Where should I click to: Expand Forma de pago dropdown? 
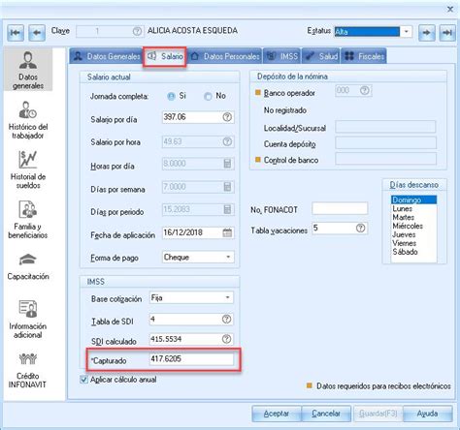(x=228, y=258)
